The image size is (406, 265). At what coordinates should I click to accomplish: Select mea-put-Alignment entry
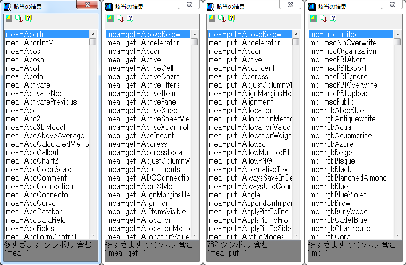tap(250, 102)
